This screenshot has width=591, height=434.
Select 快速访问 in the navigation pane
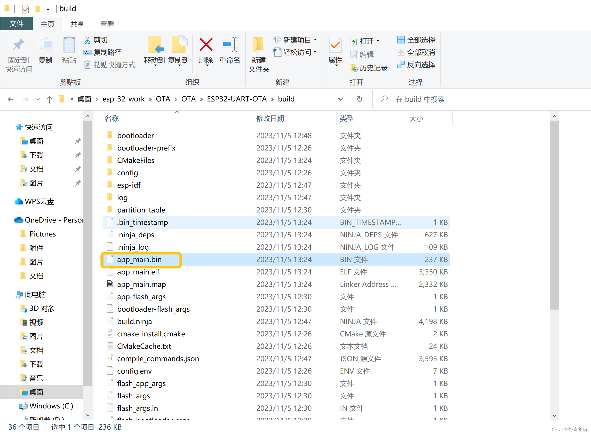34,128
